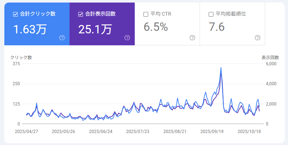Click the 2025/09/19 date label
This screenshot has width=288, height=145.
[x=212, y=132]
